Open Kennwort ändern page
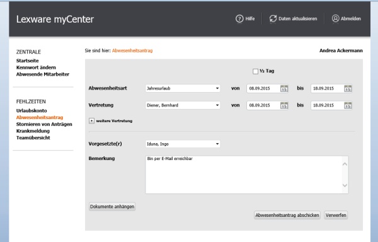This screenshot has width=378, height=242. click(36, 67)
